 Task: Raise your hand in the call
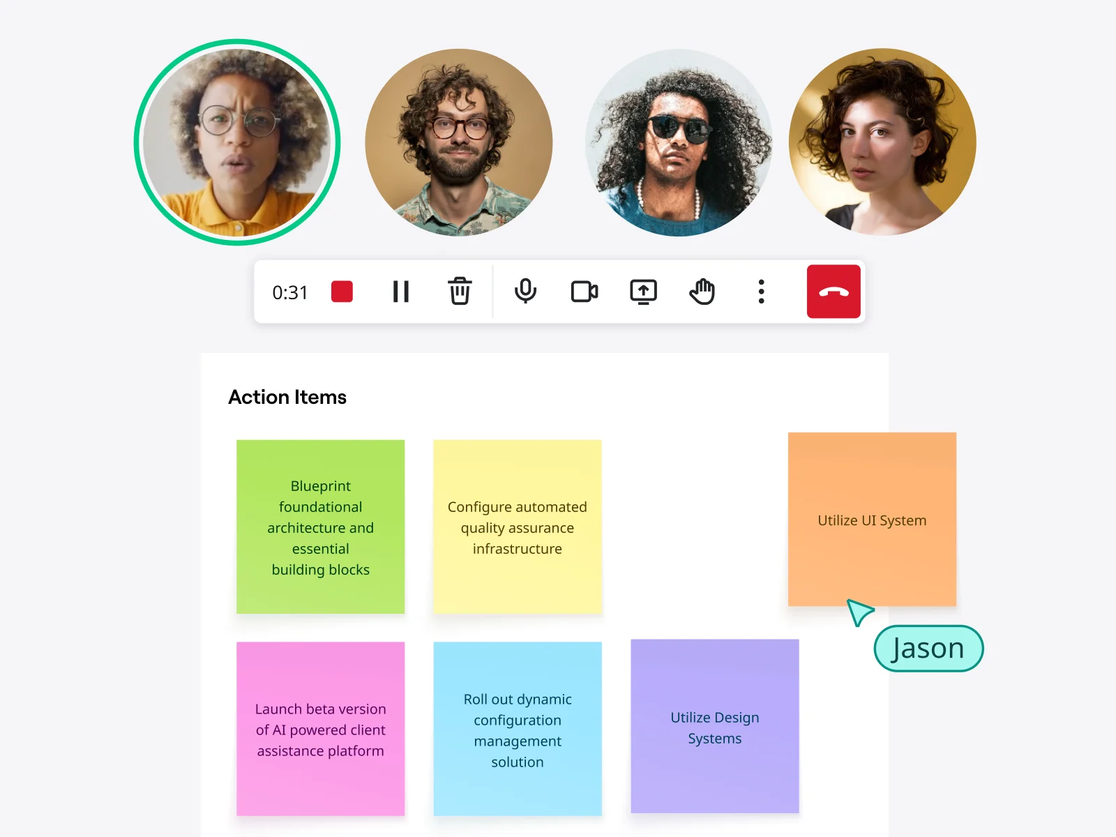coord(702,292)
